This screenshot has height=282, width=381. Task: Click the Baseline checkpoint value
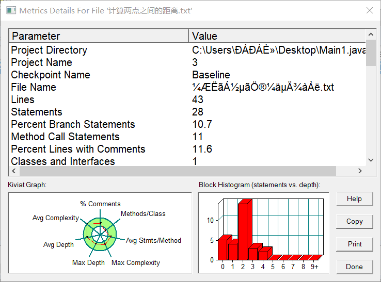coord(211,75)
